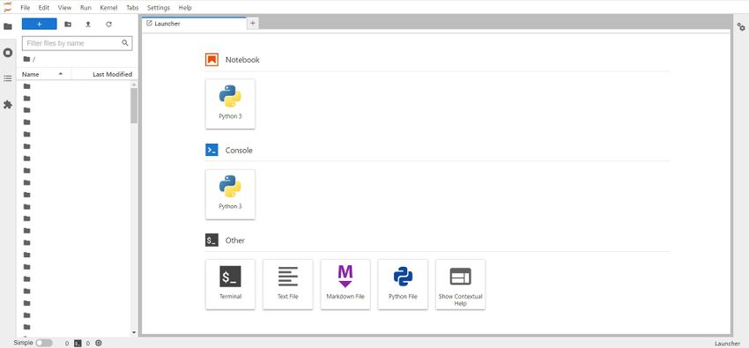749x348 pixels.
Task: Open the Settings menu
Action: [x=159, y=8]
